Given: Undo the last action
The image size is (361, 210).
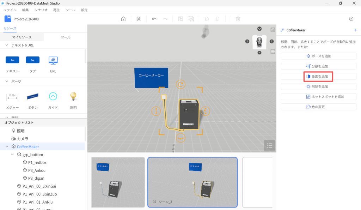Looking at the screenshot, I should (154, 19).
